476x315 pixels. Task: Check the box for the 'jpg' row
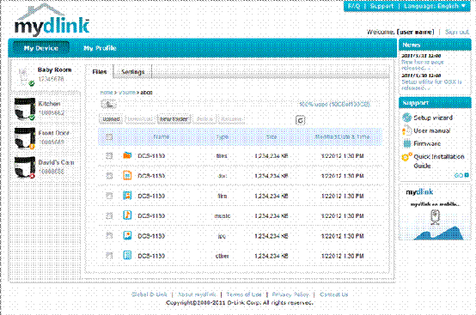coord(109,236)
